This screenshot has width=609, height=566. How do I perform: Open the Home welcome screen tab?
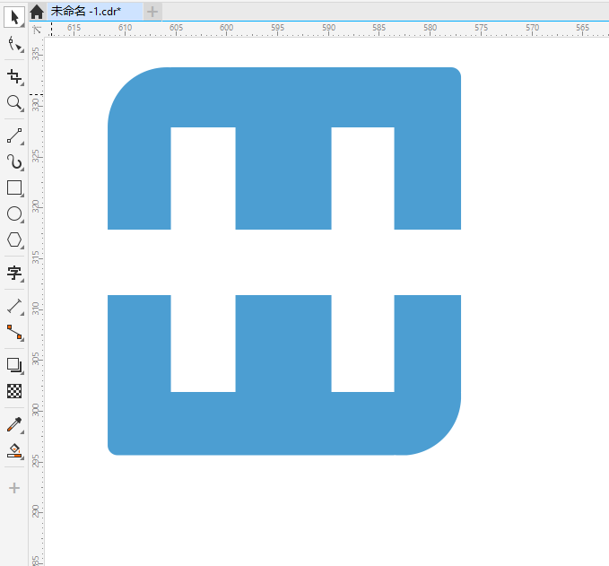coord(37,12)
